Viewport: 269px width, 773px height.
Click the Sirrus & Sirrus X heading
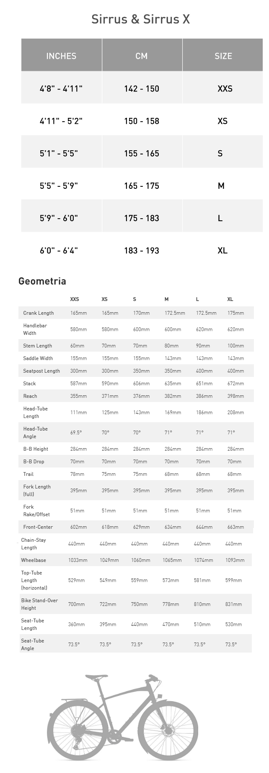pos(141,19)
